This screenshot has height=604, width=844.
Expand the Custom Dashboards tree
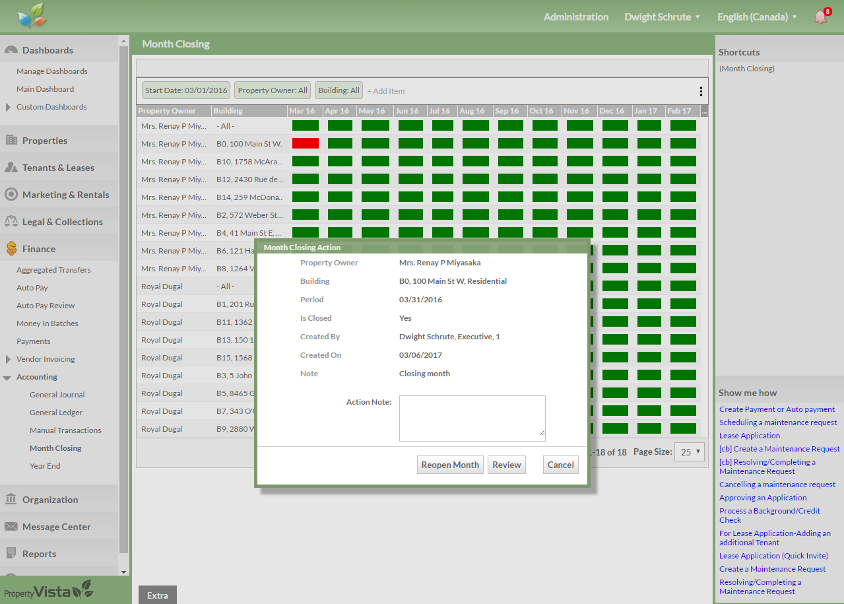(8, 107)
